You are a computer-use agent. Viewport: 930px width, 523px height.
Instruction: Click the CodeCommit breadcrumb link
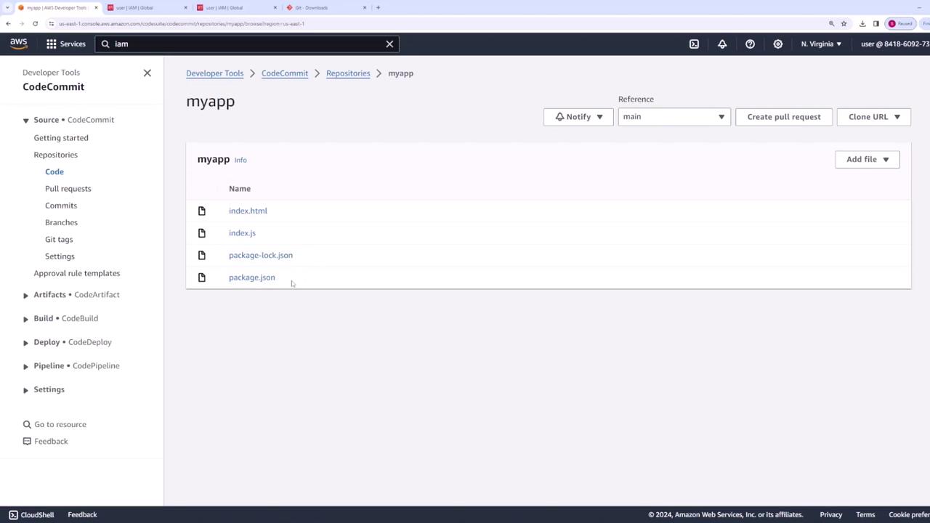click(x=285, y=73)
